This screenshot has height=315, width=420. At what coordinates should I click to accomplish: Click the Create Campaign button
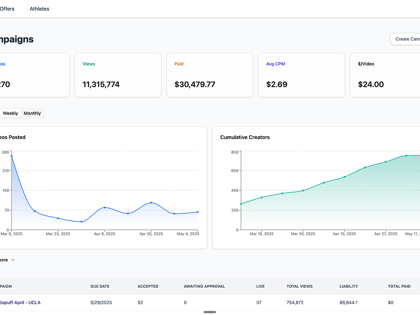point(406,39)
